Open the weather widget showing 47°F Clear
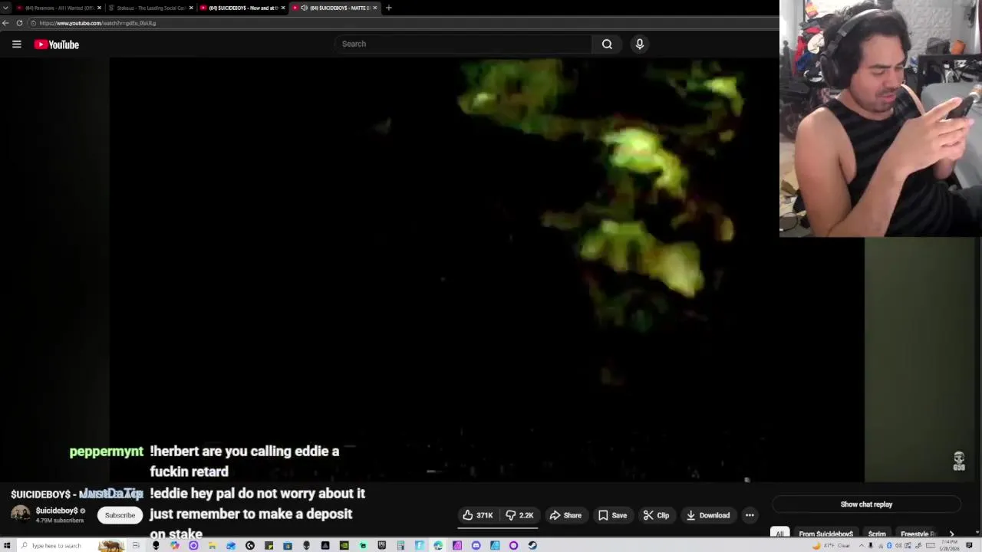Image resolution: width=982 pixels, height=552 pixels. click(x=831, y=546)
